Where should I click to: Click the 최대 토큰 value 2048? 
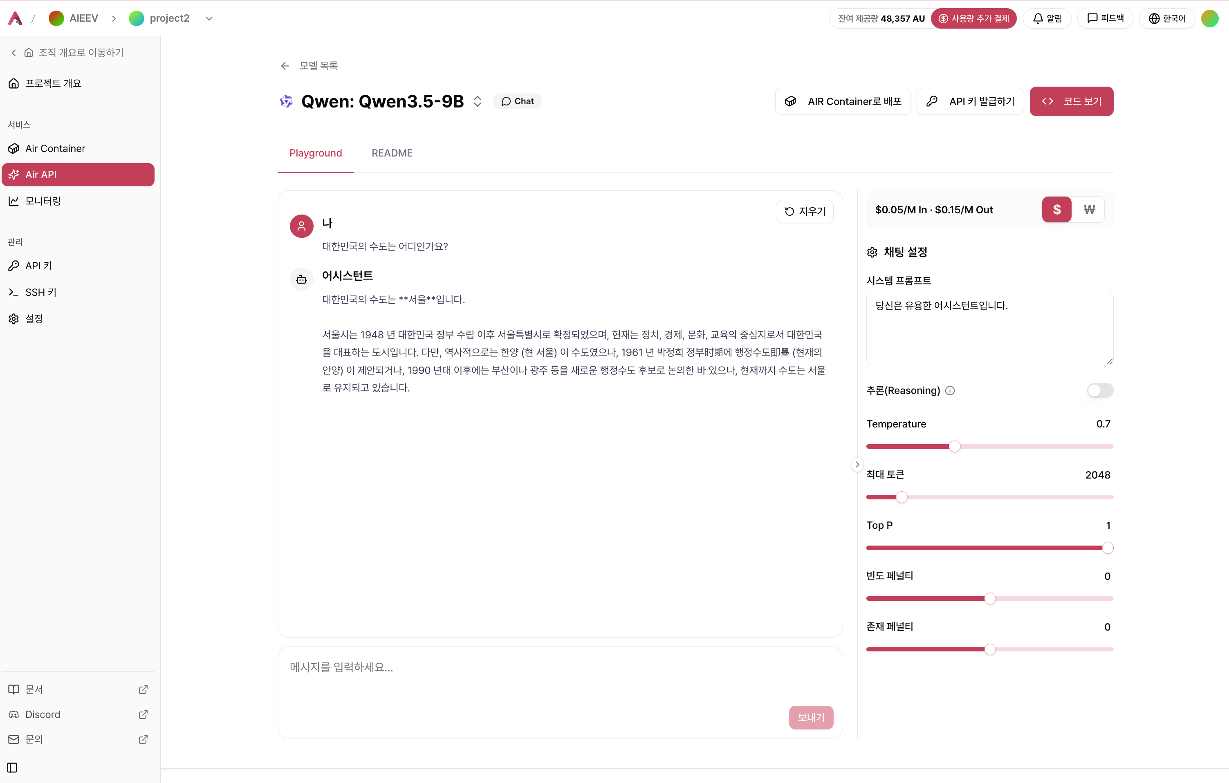coord(1097,475)
